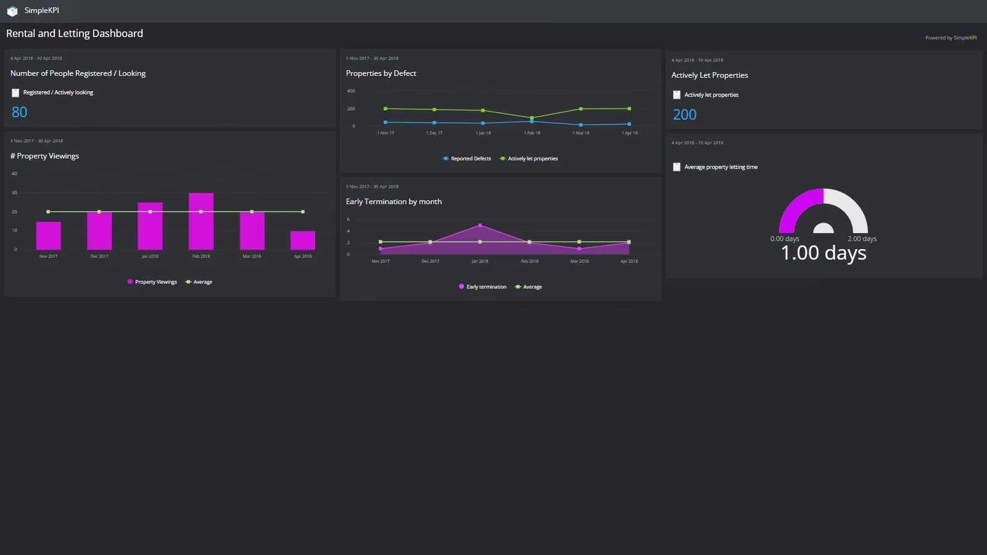
Task: Click the Nov 2017 Property Viewings bar
Action: 49,236
